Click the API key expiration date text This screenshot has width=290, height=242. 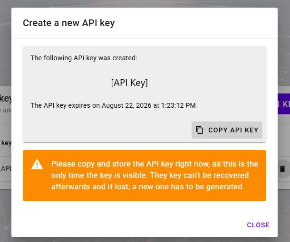[113, 105]
